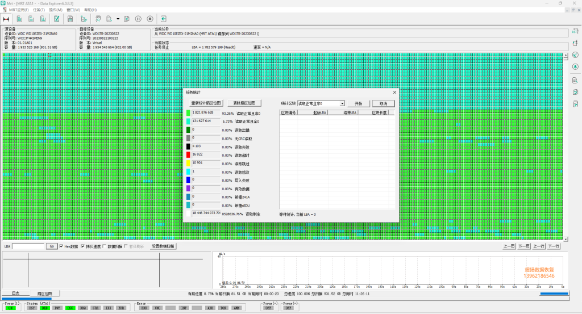Click the floppy disk save icon
582x314 pixels.
click(70, 19)
